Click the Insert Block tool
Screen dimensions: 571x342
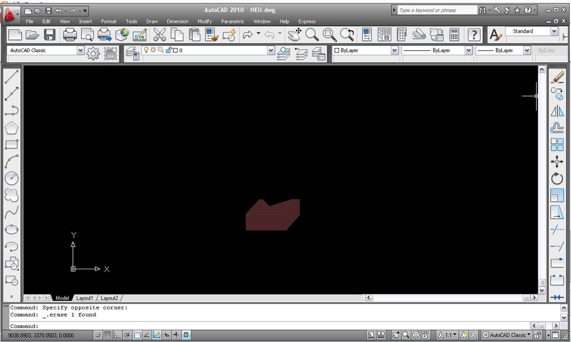[11, 263]
